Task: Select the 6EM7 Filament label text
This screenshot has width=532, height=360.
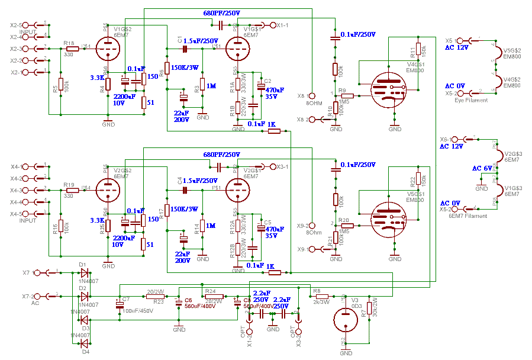Action: (x=468, y=216)
